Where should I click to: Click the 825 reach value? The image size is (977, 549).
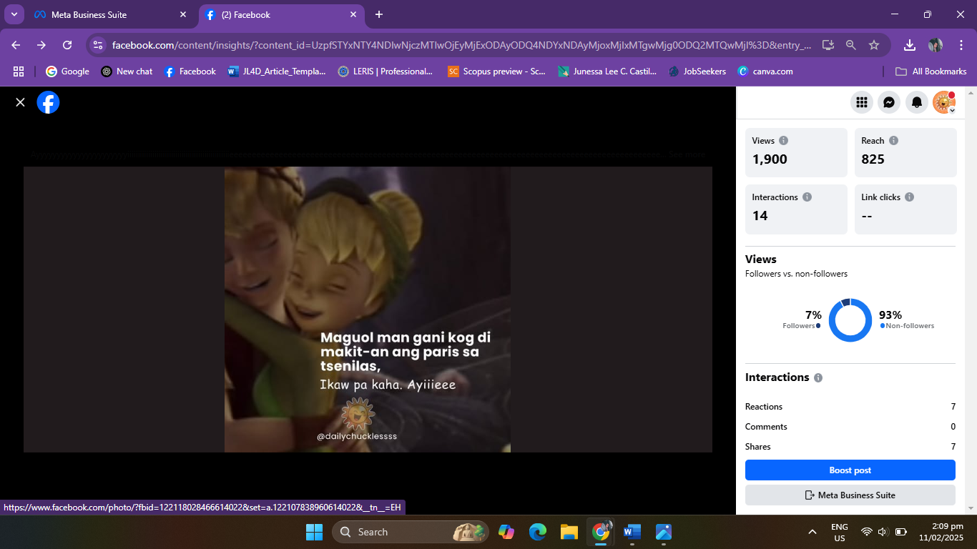[x=873, y=159]
